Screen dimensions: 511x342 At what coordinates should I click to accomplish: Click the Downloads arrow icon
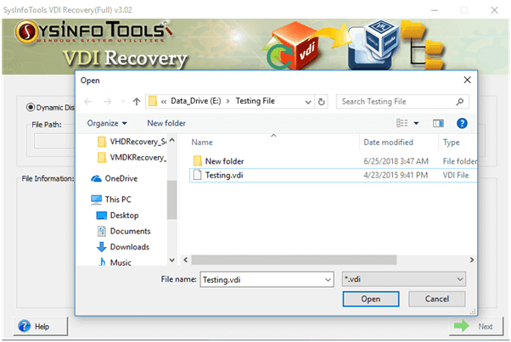[x=102, y=247]
